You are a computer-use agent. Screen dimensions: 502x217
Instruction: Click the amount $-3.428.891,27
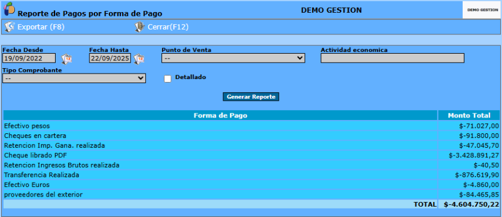point(474,156)
